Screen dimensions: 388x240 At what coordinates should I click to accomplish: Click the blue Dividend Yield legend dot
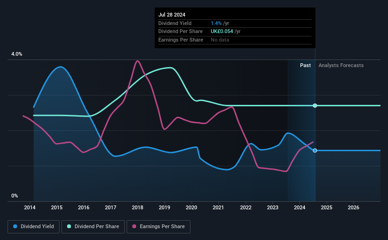click(15, 226)
